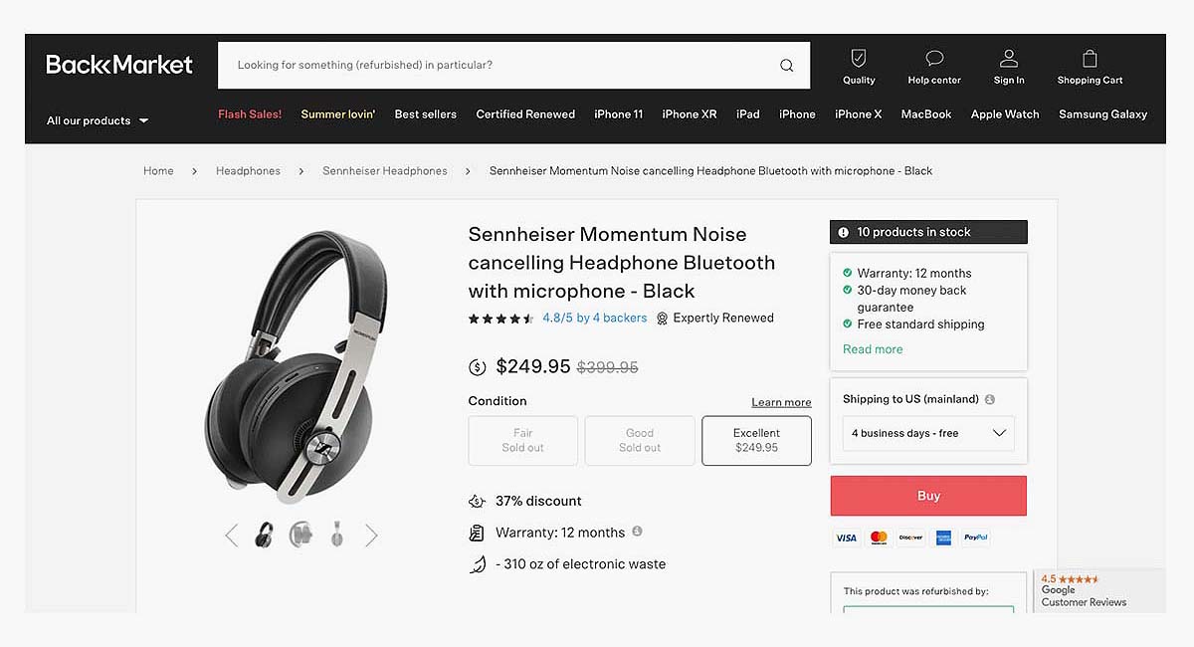Image resolution: width=1194 pixels, height=647 pixels.
Task: Click the search input field
Action: pos(497,66)
